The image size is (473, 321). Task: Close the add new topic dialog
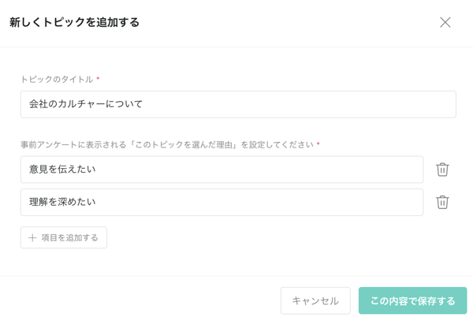point(445,22)
